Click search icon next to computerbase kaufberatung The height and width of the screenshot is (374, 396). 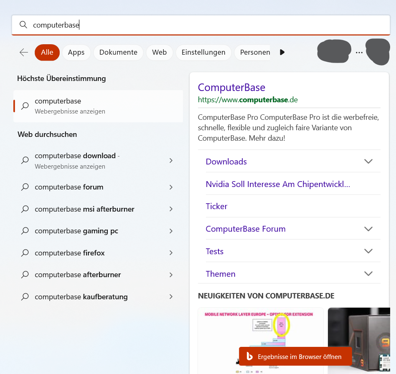point(25,297)
